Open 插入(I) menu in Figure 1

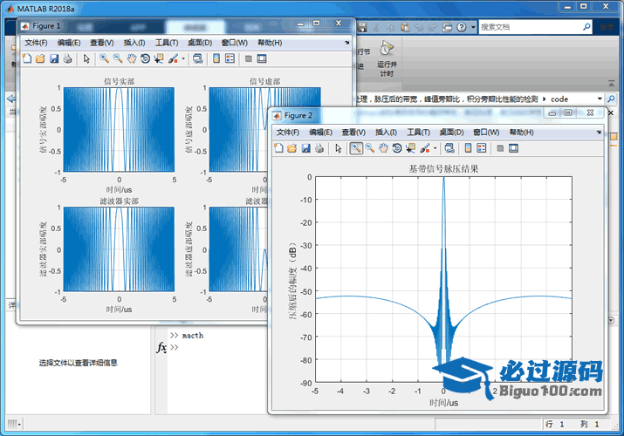(x=134, y=43)
